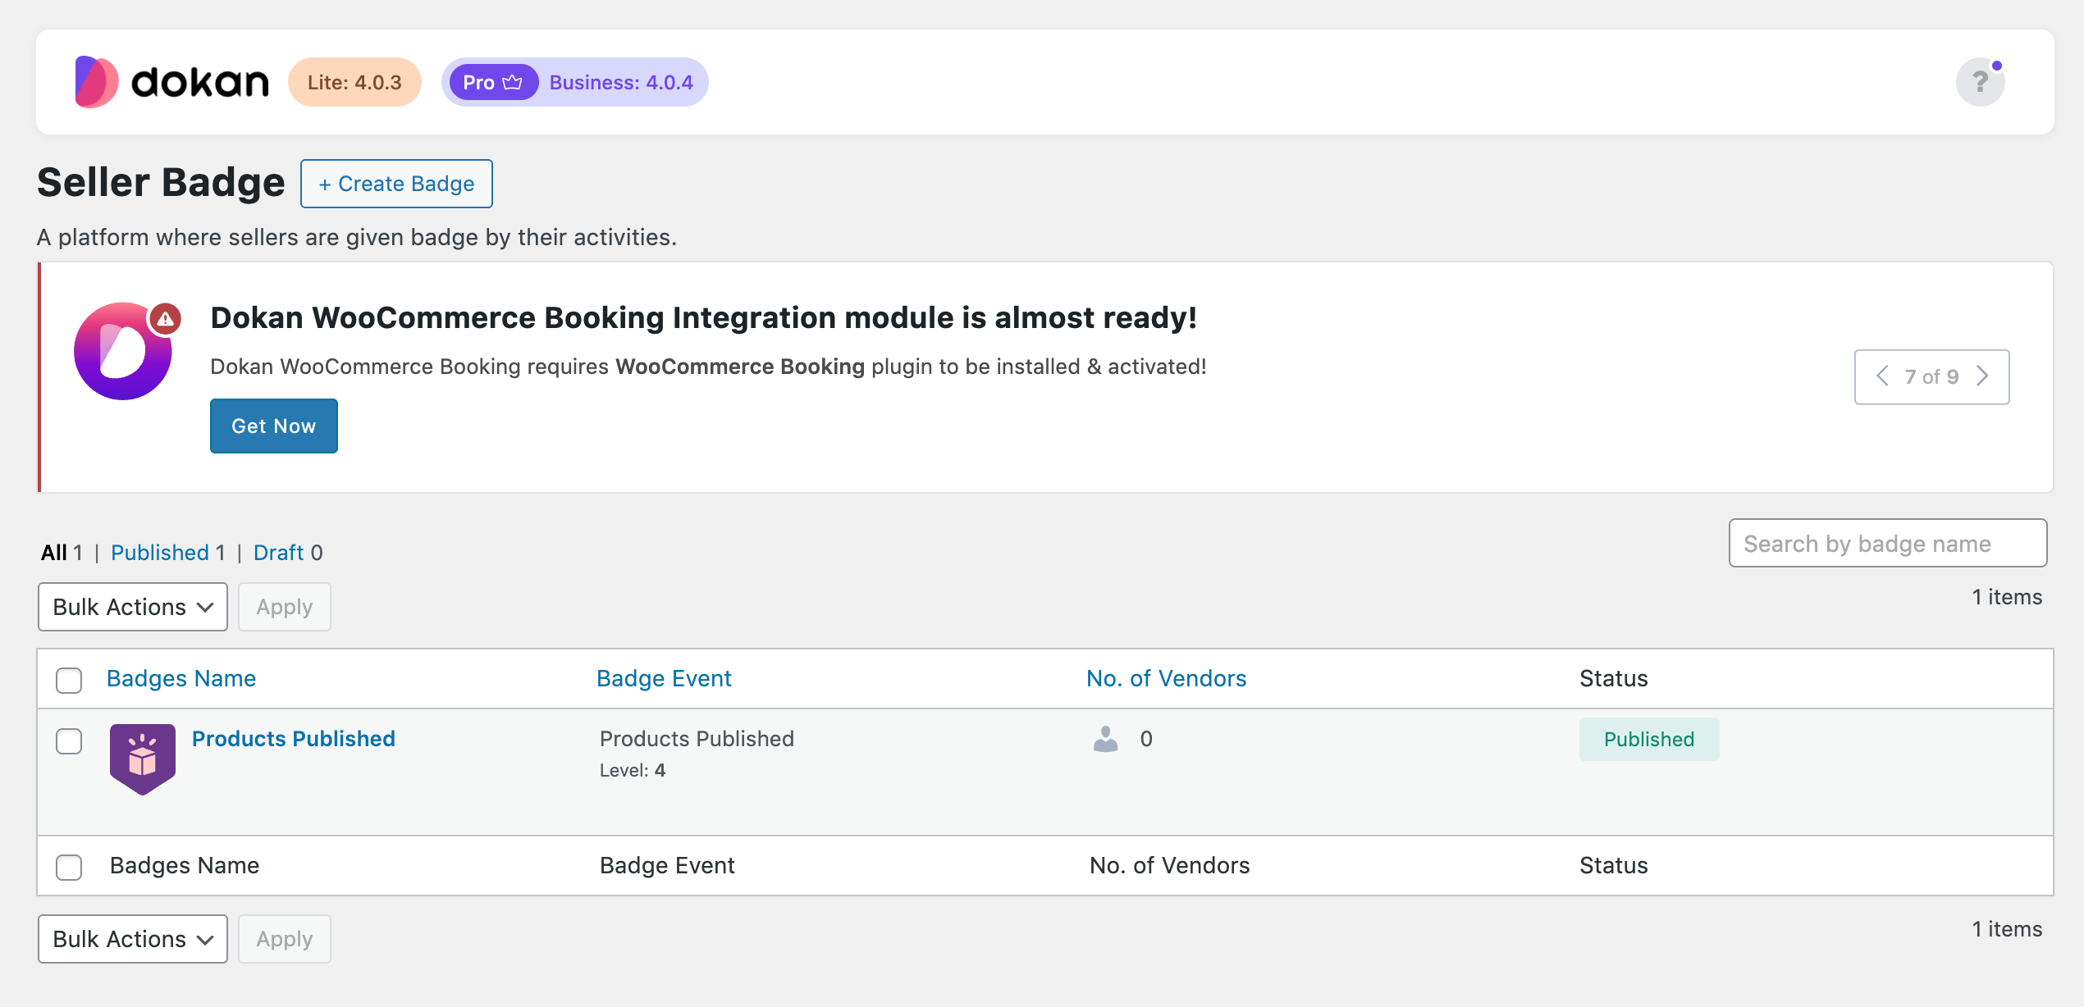Image resolution: width=2084 pixels, height=1007 pixels.
Task: Click the + Create Badge button
Action: tap(396, 184)
